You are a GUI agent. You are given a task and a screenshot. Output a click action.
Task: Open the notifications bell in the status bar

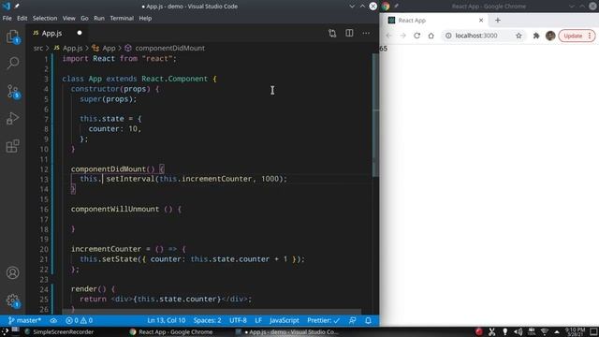point(368,320)
